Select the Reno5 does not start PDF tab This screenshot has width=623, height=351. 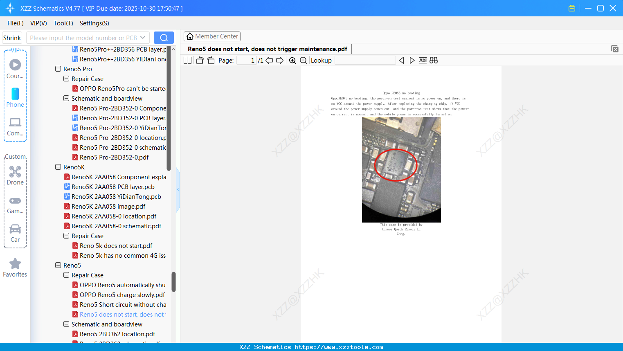[x=268, y=49]
